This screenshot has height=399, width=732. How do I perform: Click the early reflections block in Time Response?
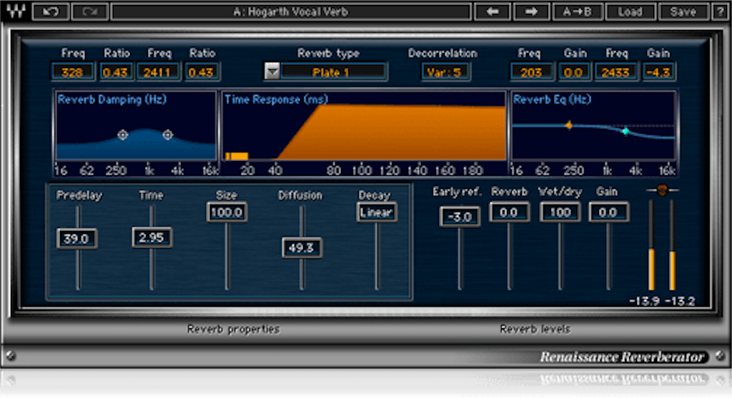click(x=237, y=156)
